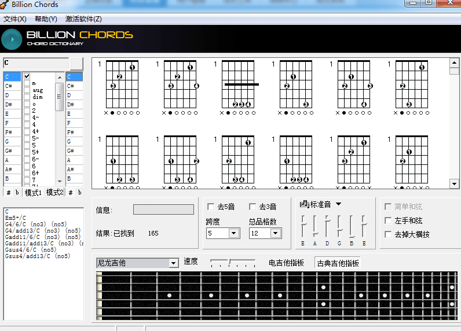The height and width of the screenshot is (331, 461).
Task: Select root note A# in the left root list
Action: [12, 169]
